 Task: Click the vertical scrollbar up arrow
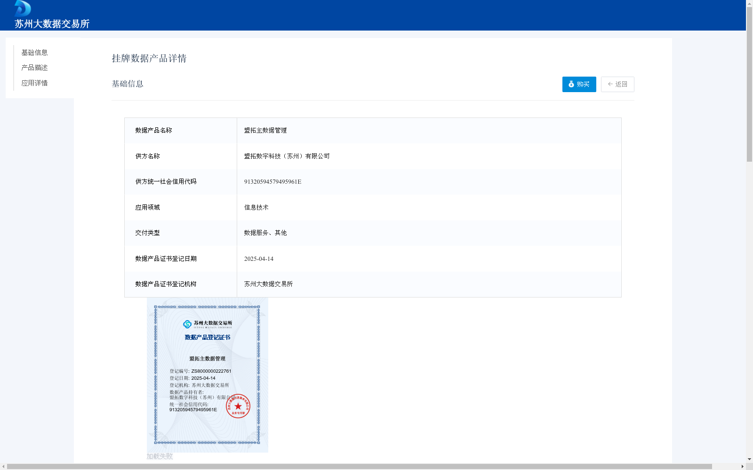click(749, 3)
